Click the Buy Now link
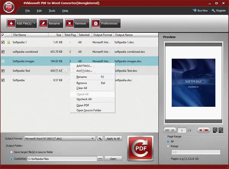229x169 pixels. (202, 11)
